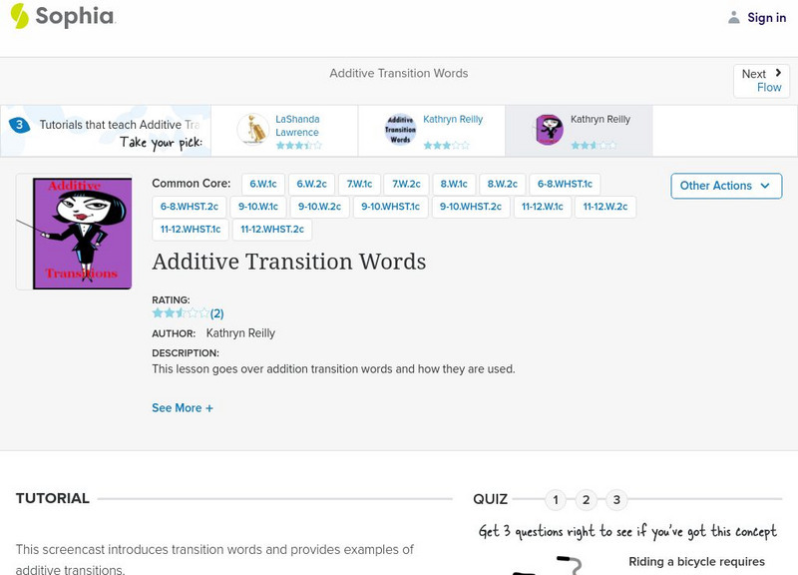Image resolution: width=798 pixels, height=575 pixels.
Task: Open Common Core tag 7.W.1c
Action: click(x=359, y=184)
